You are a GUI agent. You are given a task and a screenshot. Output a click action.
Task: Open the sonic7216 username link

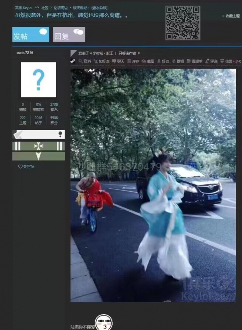pyautogui.click(x=25, y=53)
